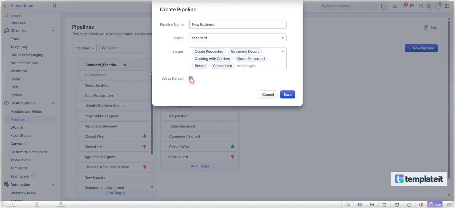
Task: Click the purple Help button in bottom bar
Action: tap(435, 205)
